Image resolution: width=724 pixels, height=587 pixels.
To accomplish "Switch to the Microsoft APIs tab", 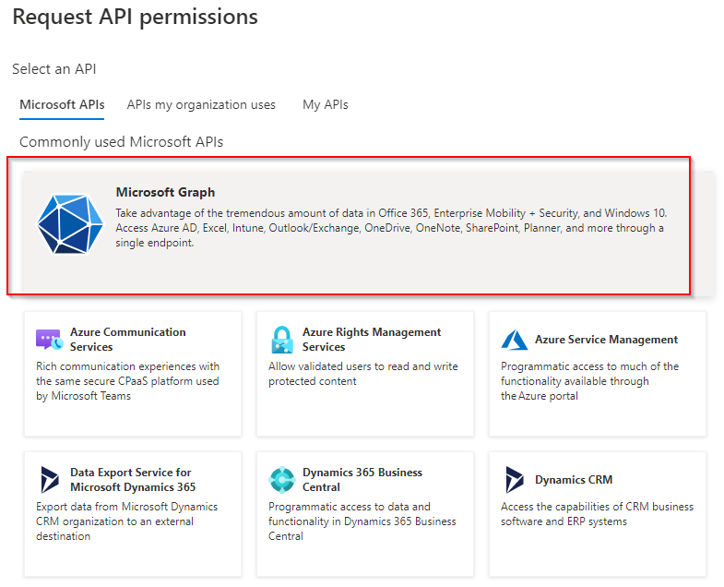I will point(62,105).
